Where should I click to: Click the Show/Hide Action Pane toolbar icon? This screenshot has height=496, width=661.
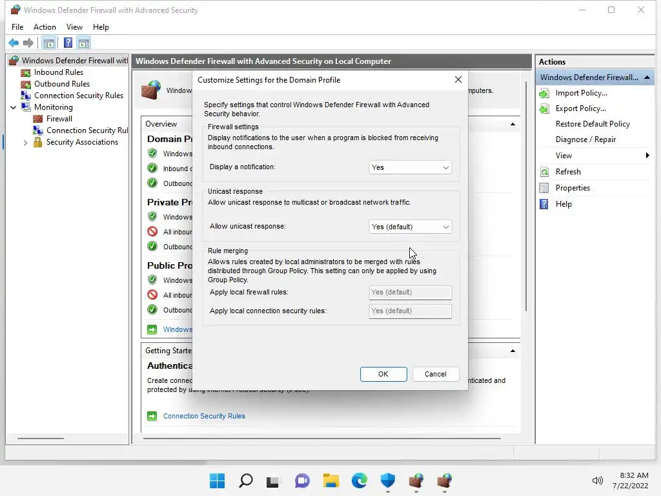coord(84,43)
